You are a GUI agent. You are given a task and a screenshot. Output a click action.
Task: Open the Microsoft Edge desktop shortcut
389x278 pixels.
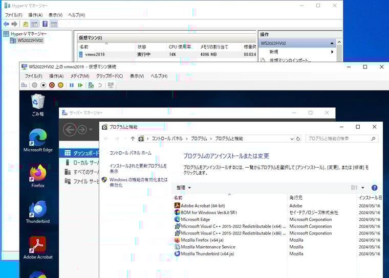click(x=38, y=141)
